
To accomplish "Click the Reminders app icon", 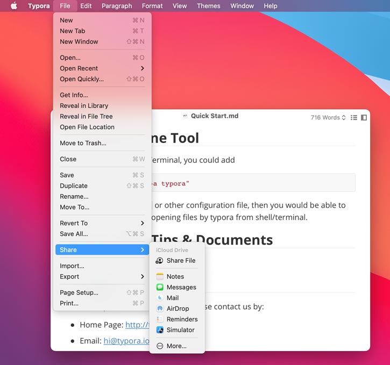I will pos(160,319).
